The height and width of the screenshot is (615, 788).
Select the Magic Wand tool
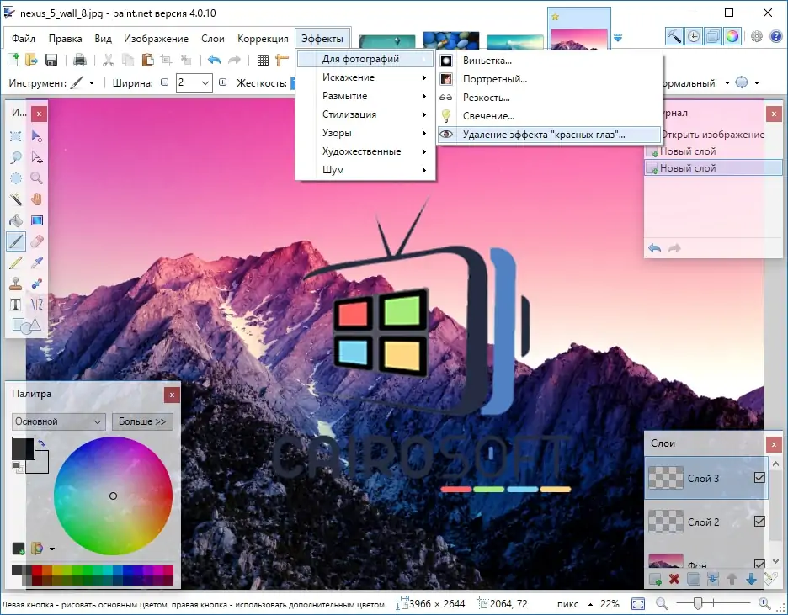pos(16,199)
